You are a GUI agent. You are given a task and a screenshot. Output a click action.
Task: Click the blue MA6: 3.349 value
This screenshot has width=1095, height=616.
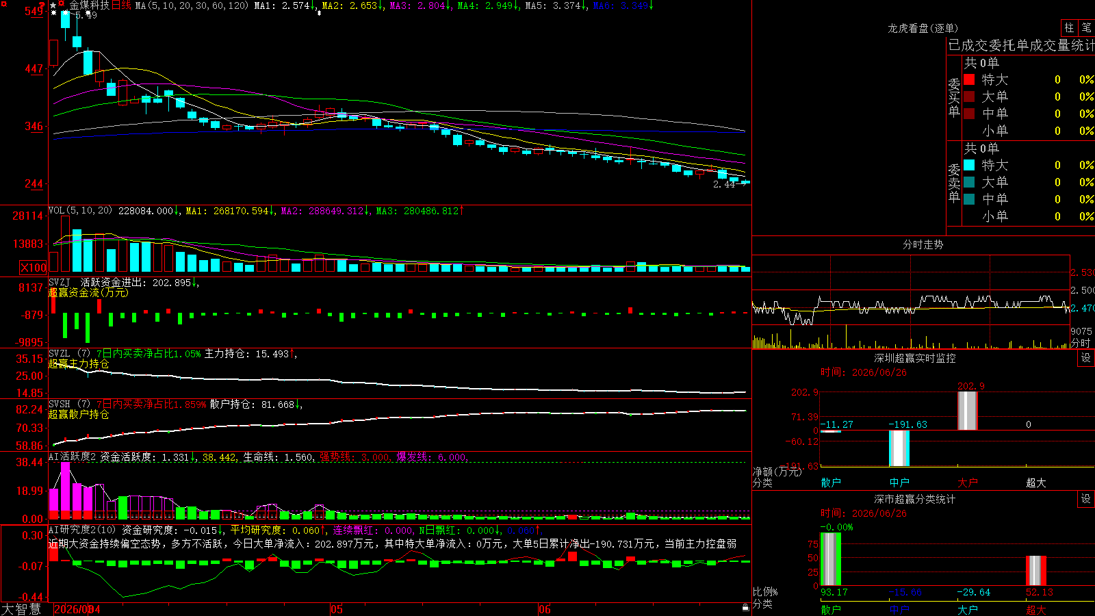(623, 5)
